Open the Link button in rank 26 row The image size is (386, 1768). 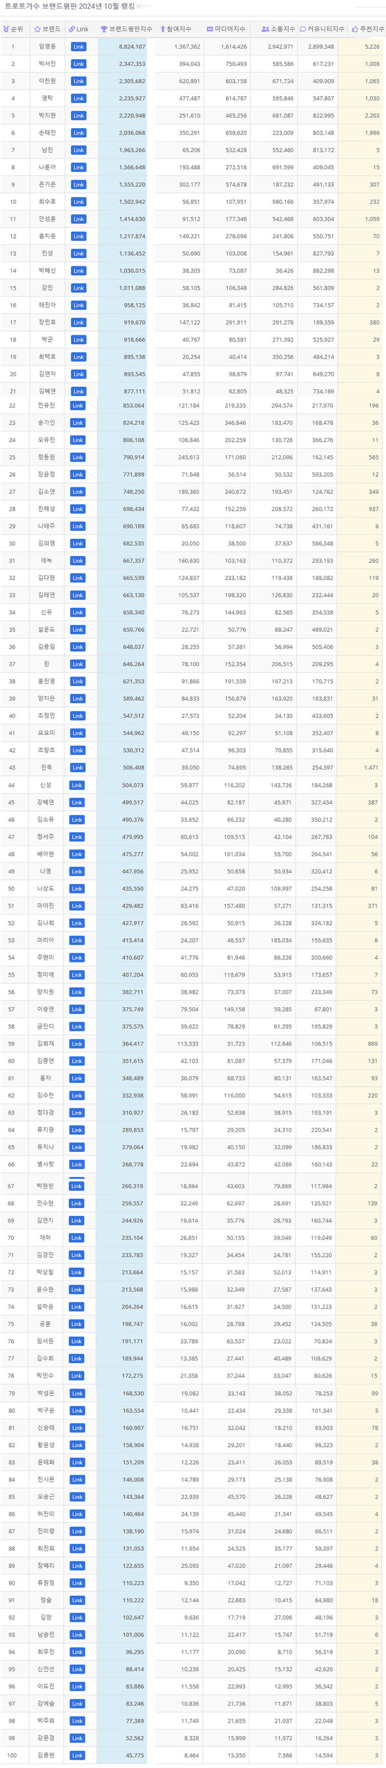pyautogui.click(x=79, y=475)
